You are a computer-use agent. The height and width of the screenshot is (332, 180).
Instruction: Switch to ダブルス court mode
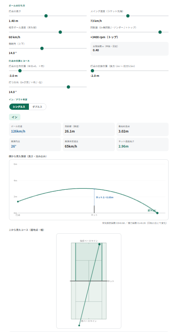pyautogui.click(x=37, y=107)
